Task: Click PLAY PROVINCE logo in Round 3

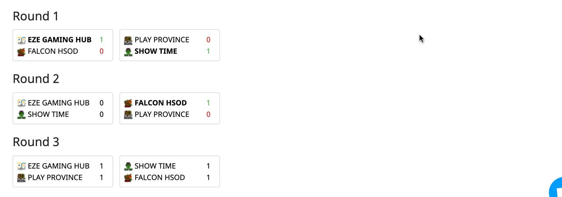Action: click(22, 178)
